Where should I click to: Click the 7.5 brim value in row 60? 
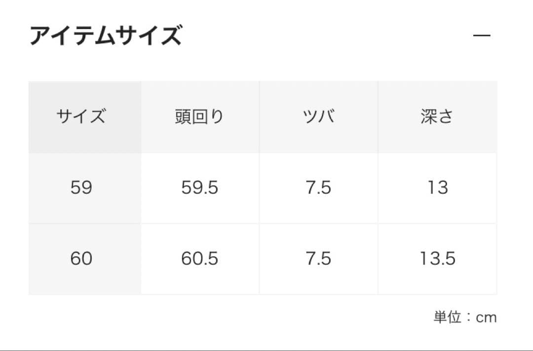pyautogui.click(x=318, y=259)
